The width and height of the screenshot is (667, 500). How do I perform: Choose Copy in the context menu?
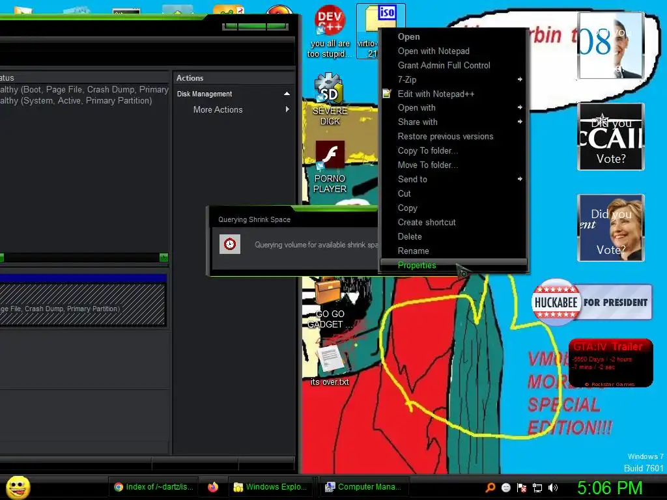(453, 208)
